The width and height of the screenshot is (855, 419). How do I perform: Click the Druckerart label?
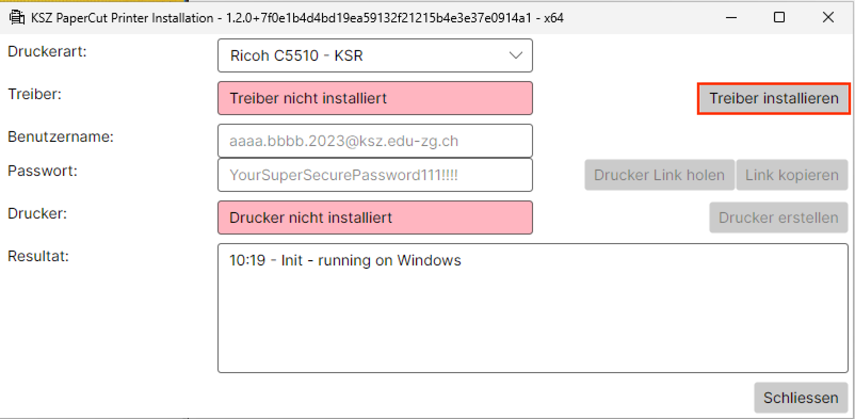(47, 52)
